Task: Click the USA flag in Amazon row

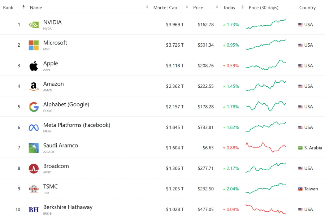Action: [x=300, y=86]
